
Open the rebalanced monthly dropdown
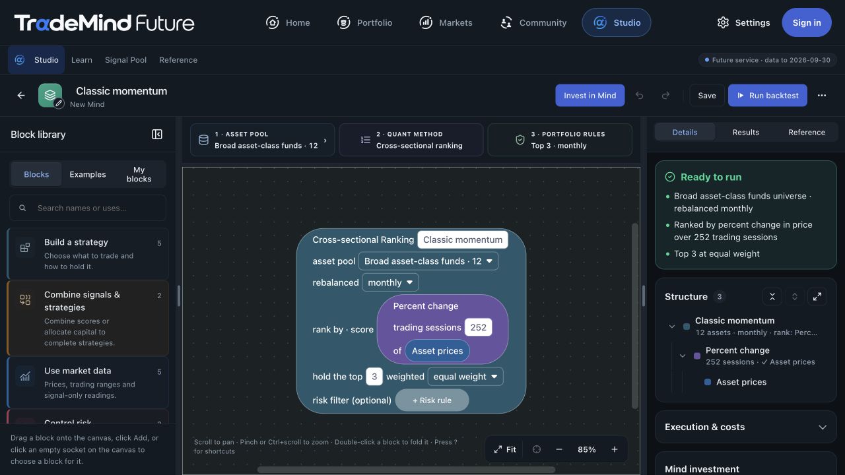click(390, 282)
